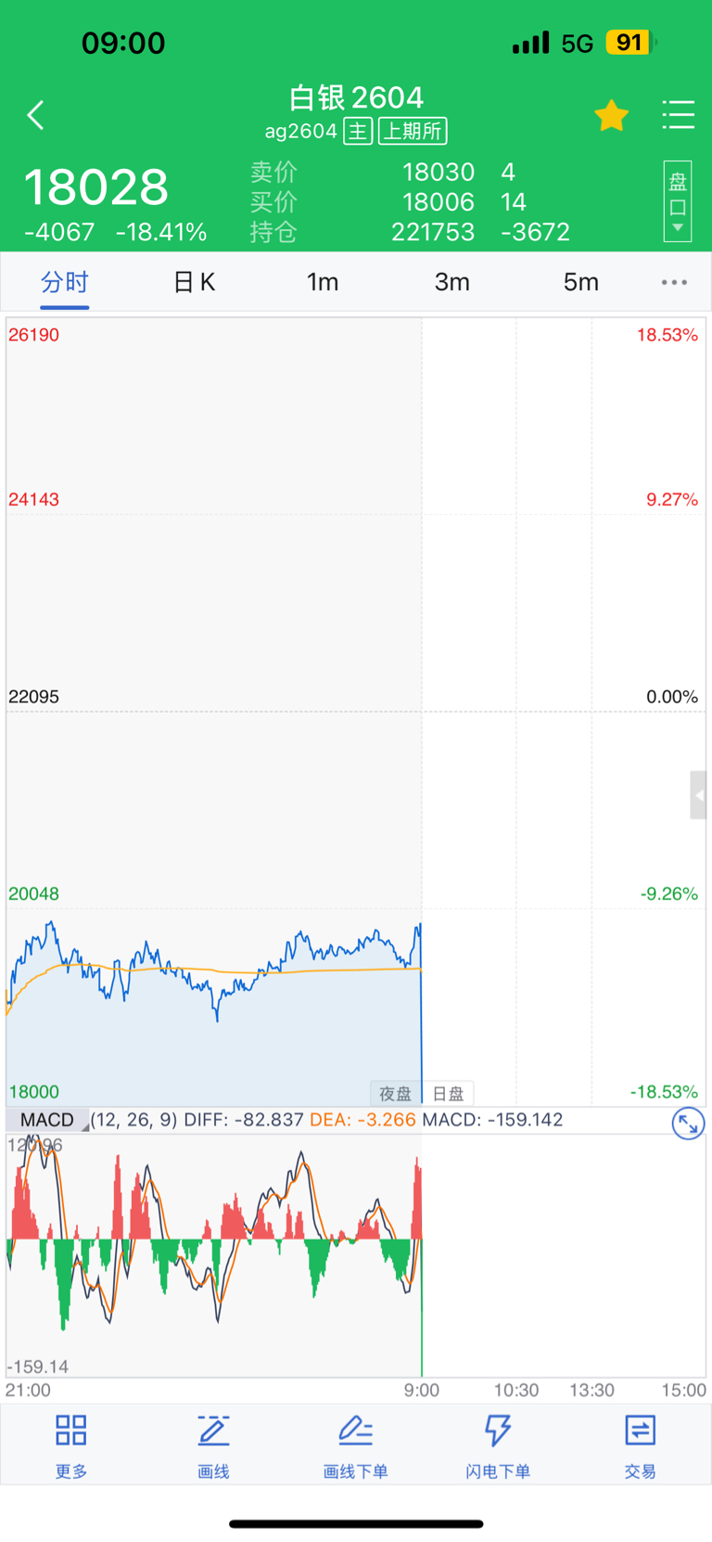
Task: Tap the 夜盘 session label
Action: (x=395, y=1094)
